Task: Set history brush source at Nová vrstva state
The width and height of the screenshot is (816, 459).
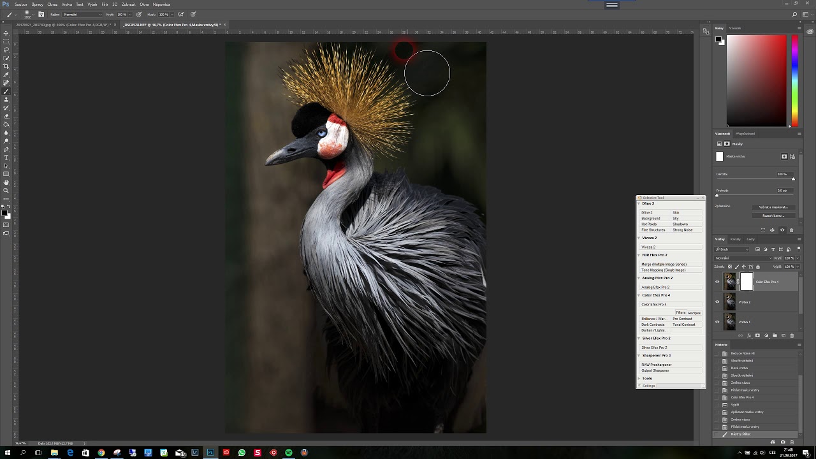Action: 716,368
